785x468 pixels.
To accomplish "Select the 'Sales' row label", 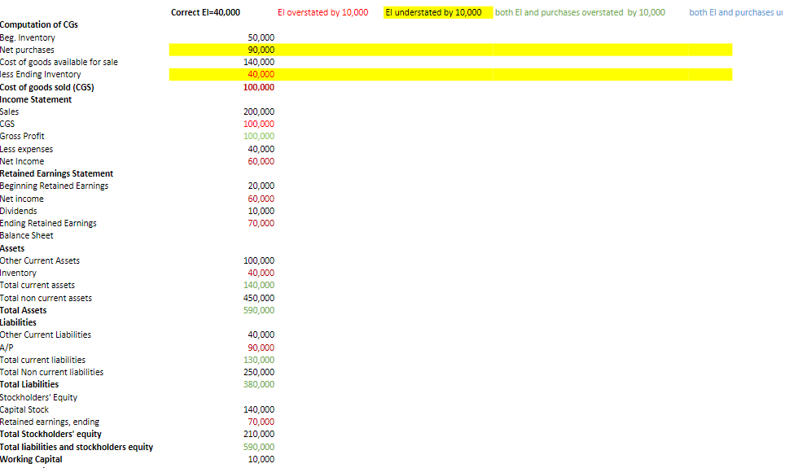I will pos(10,112).
